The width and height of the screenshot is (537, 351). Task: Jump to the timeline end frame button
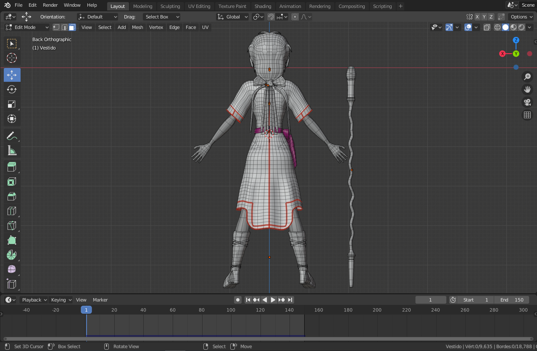(x=290, y=300)
